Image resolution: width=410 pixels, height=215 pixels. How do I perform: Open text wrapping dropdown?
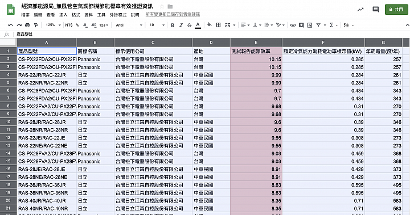tap(269, 26)
